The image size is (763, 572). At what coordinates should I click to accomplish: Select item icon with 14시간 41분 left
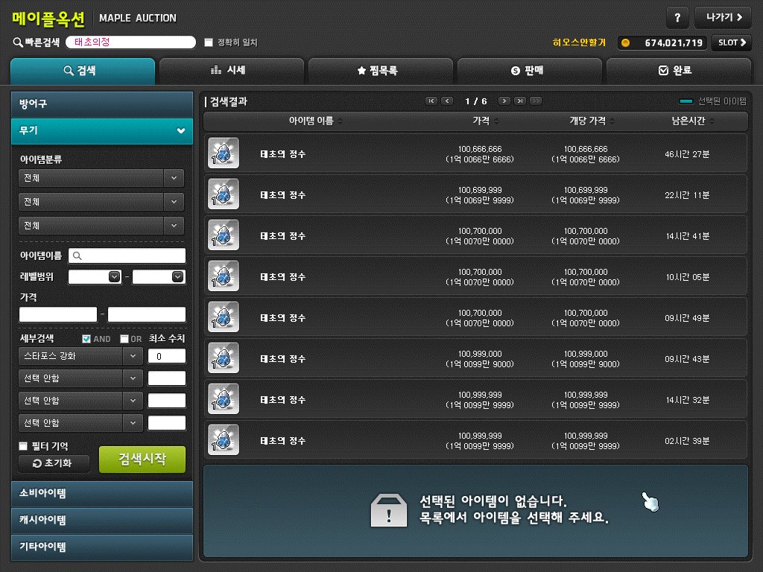click(224, 235)
